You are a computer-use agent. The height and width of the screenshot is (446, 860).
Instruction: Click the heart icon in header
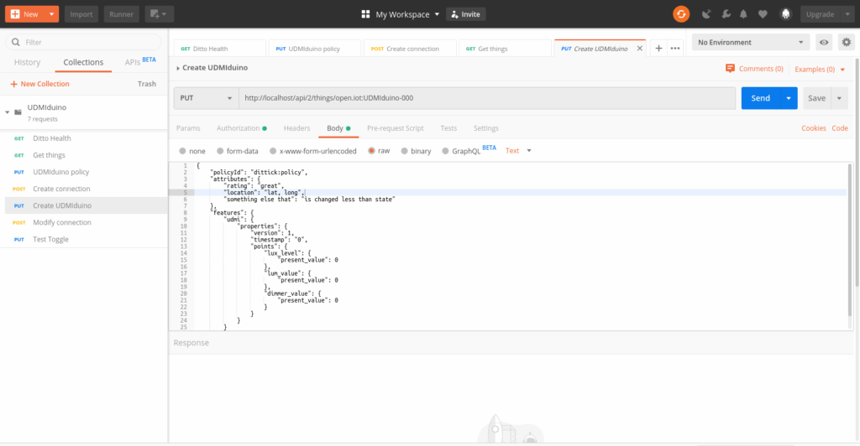(763, 14)
